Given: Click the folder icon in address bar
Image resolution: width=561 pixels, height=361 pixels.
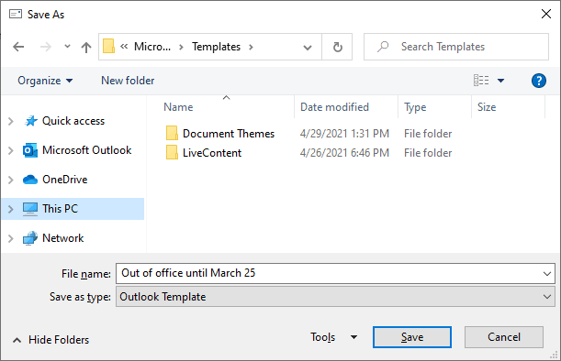Looking at the screenshot, I should (108, 47).
